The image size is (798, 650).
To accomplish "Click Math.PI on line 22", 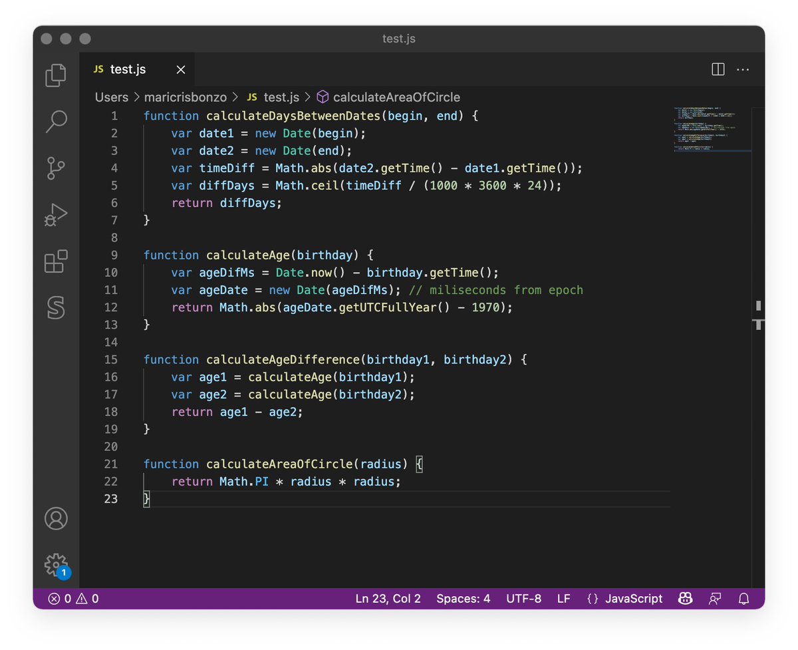I will coord(244,481).
